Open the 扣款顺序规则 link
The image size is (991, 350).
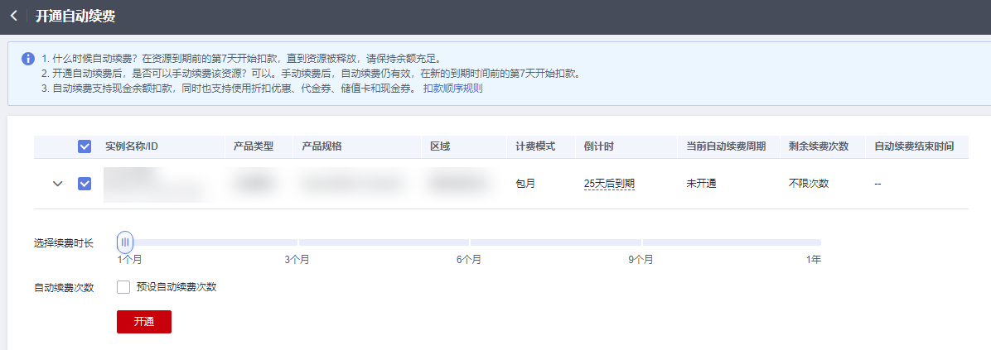(452, 89)
